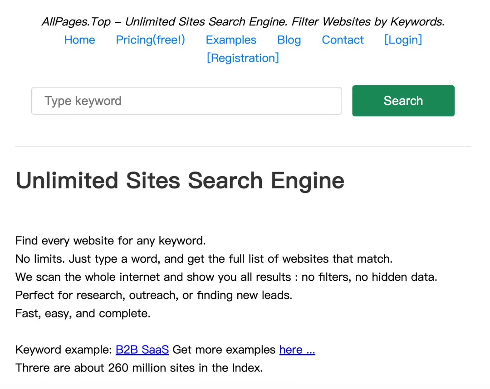Screen dimensions: 490x389
Task: Click the 'Unlimited Sites Search Engine' heading
Action: 180,181
